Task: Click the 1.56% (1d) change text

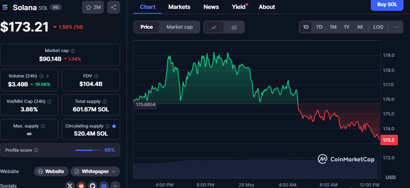Action: coord(71,27)
